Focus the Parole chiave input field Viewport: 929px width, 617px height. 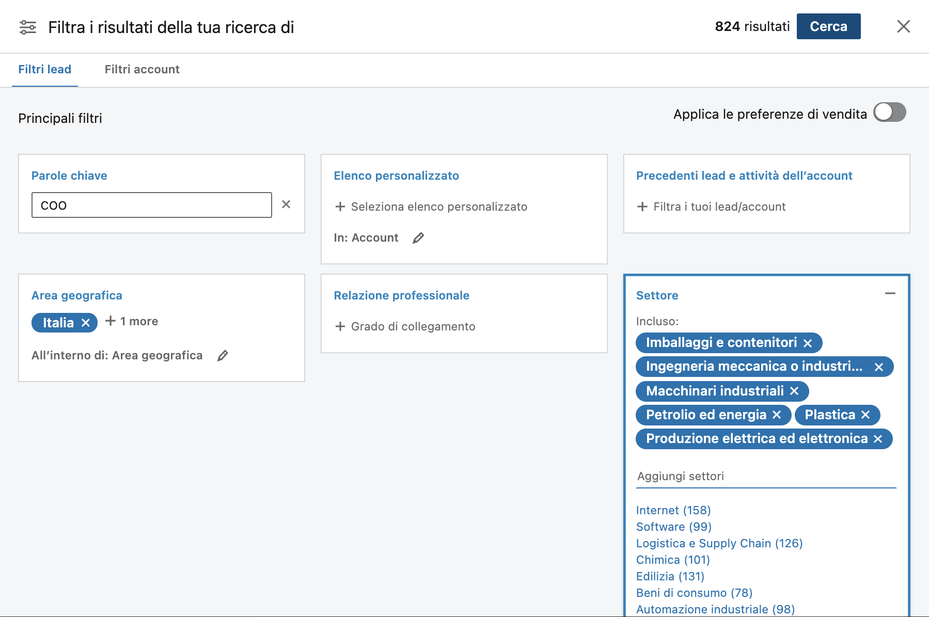pos(152,205)
